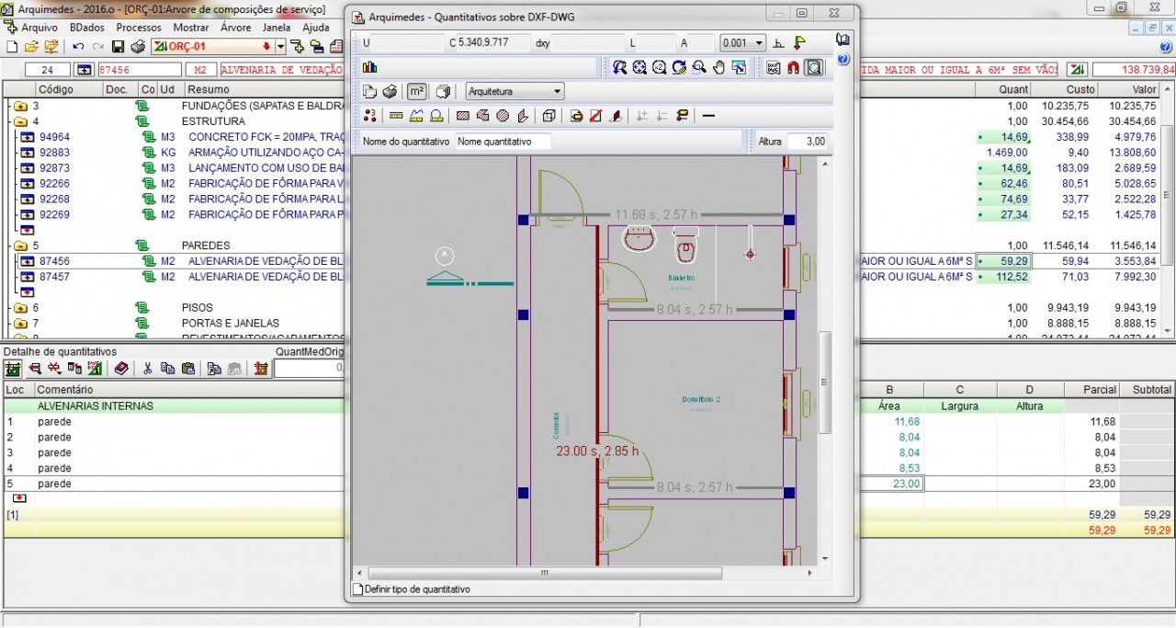Expand the folder for chapter 6 PISOS
The height and width of the screenshot is (628, 1176).
20,308
